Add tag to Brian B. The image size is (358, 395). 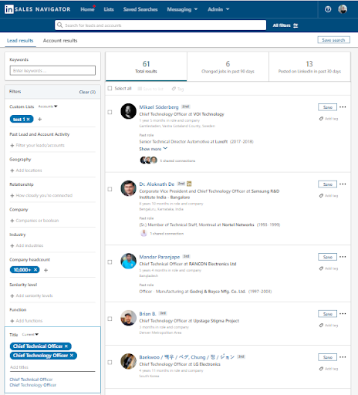pyautogui.click(x=329, y=326)
